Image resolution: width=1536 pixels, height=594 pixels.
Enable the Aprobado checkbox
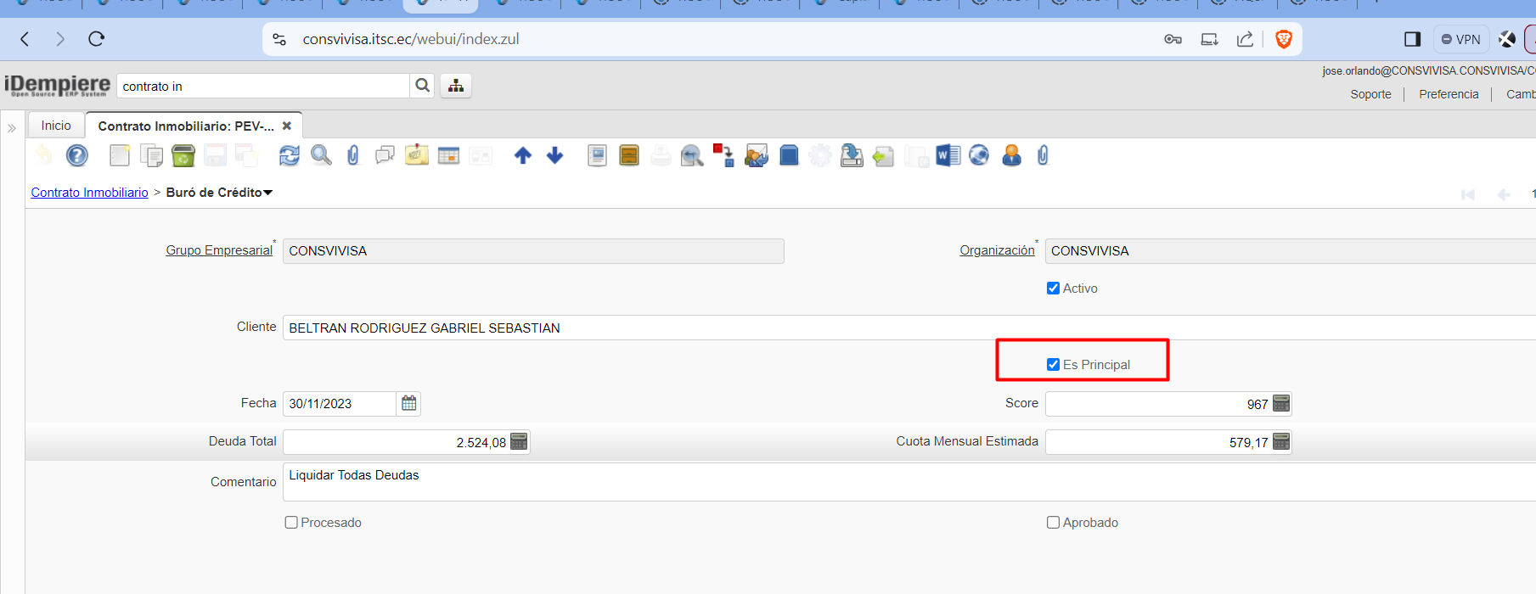tap(1053, 523)
